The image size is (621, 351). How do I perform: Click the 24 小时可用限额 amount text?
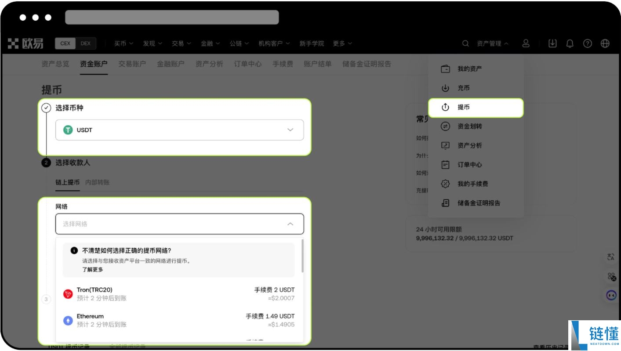tap(465, 239)
